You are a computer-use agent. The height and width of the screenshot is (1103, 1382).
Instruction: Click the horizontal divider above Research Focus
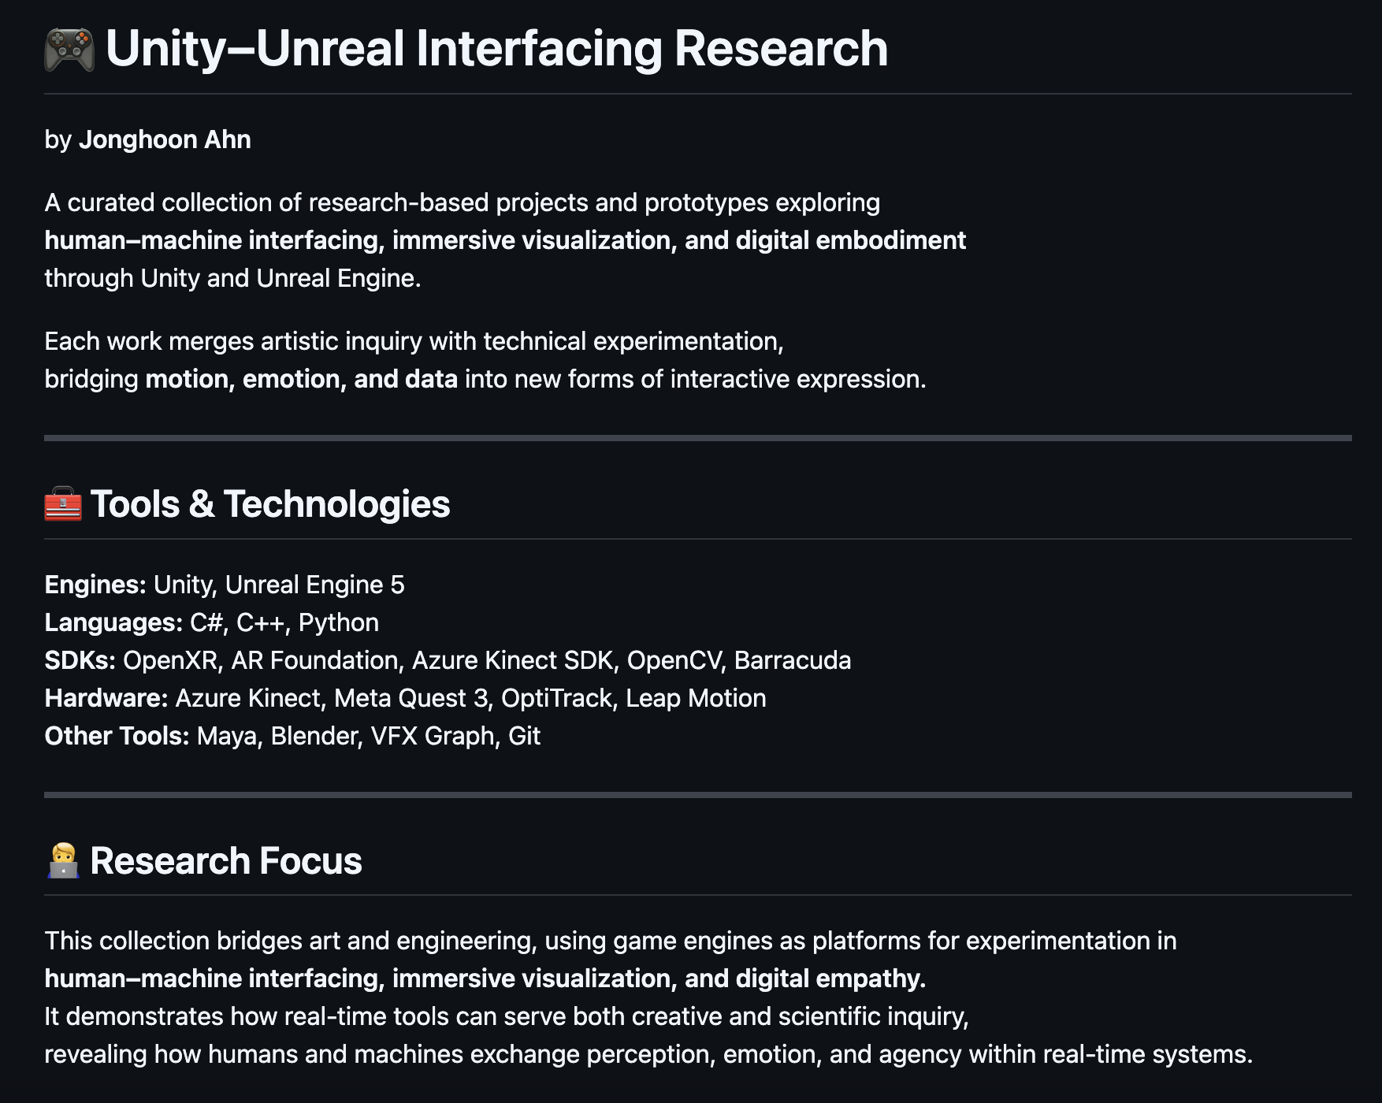pos(698,795)
